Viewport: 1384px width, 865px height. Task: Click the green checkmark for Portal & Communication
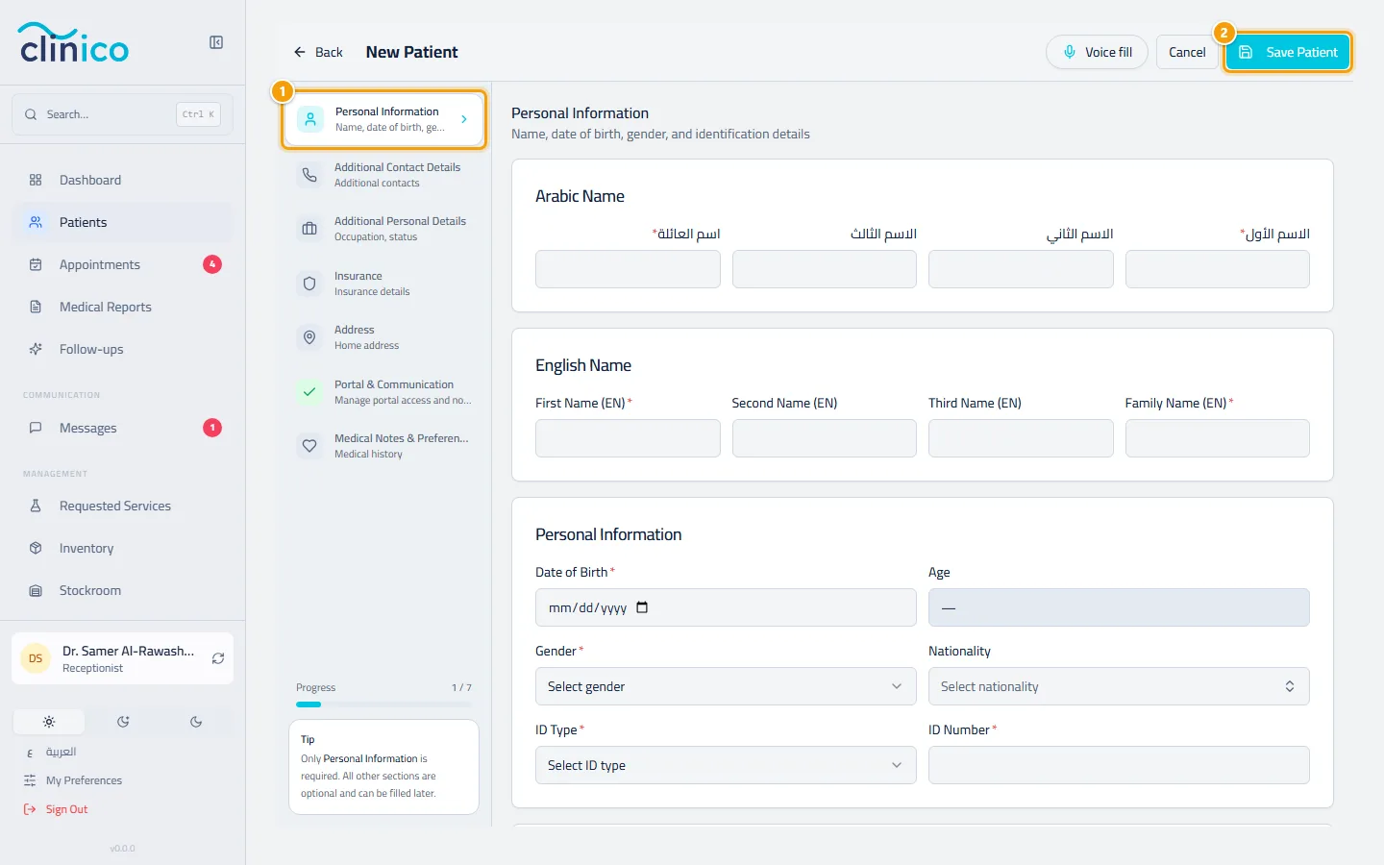tap(309, 392)
